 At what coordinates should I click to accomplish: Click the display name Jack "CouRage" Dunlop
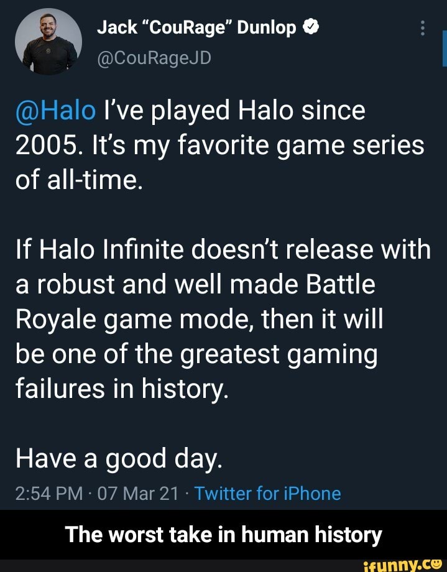pos(197,29)
